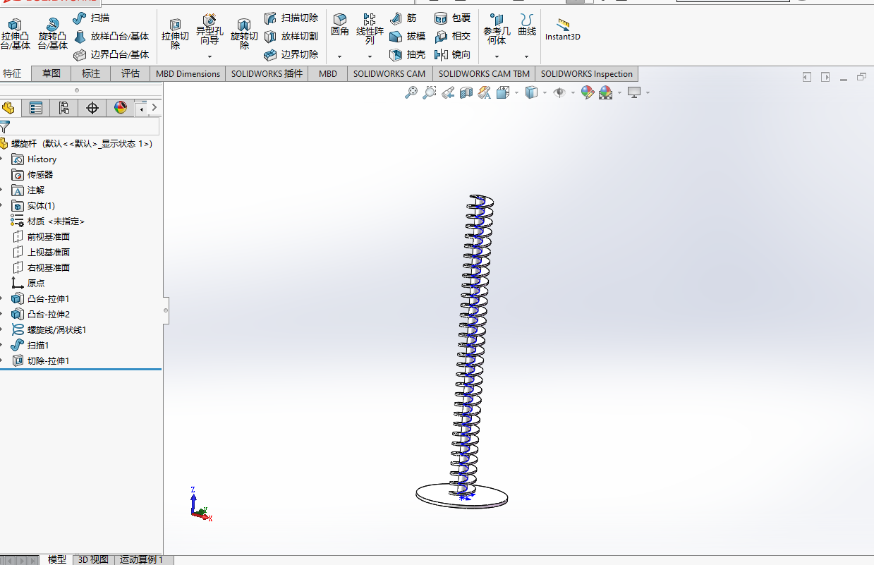Open the 参考几何体 reference geometry tool
The width and height of the screenshot is (874, 565).
[497, 30]
